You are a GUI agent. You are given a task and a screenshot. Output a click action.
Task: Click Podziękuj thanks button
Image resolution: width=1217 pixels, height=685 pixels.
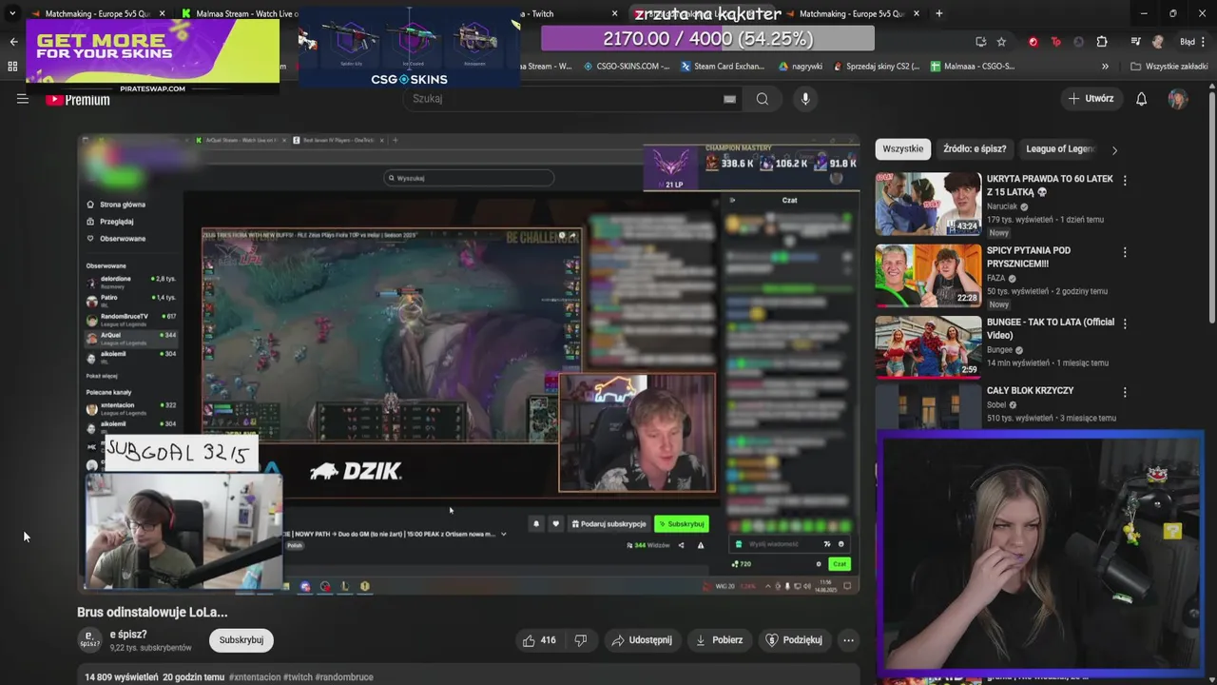pyautogui.click(x=794, y=640)
